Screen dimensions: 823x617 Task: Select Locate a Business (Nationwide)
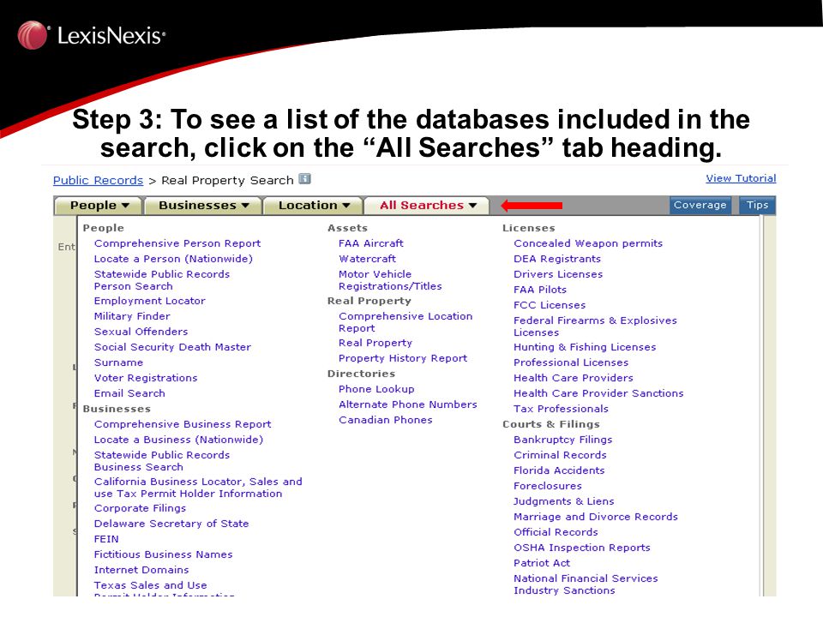point(178,440)
